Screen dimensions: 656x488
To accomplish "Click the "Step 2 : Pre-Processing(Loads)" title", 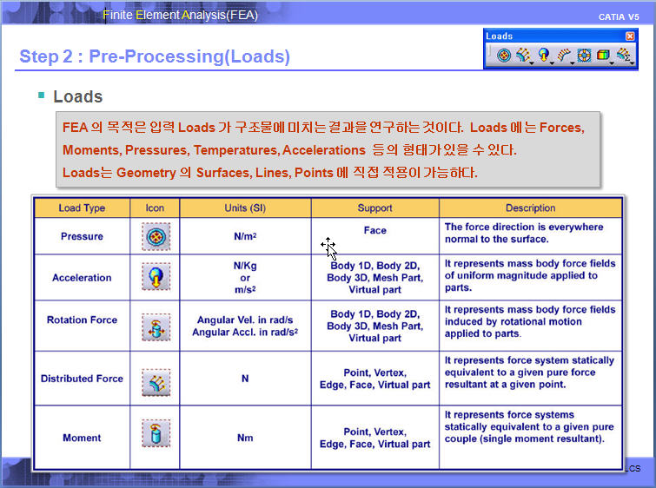I will 155,56.
